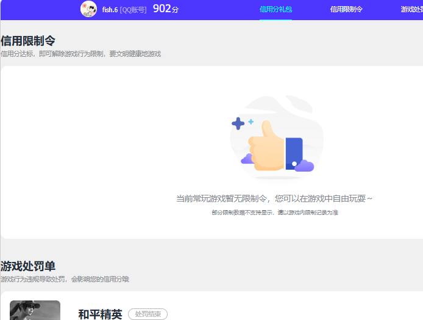Click the 信用分达标 subtitle text
Image resolution: width=423 pixels, height=320 pixels.
[80, 54]
